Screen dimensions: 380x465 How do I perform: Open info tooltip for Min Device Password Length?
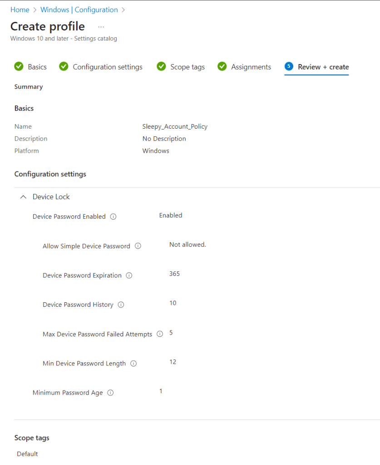(x=133, y=364)
